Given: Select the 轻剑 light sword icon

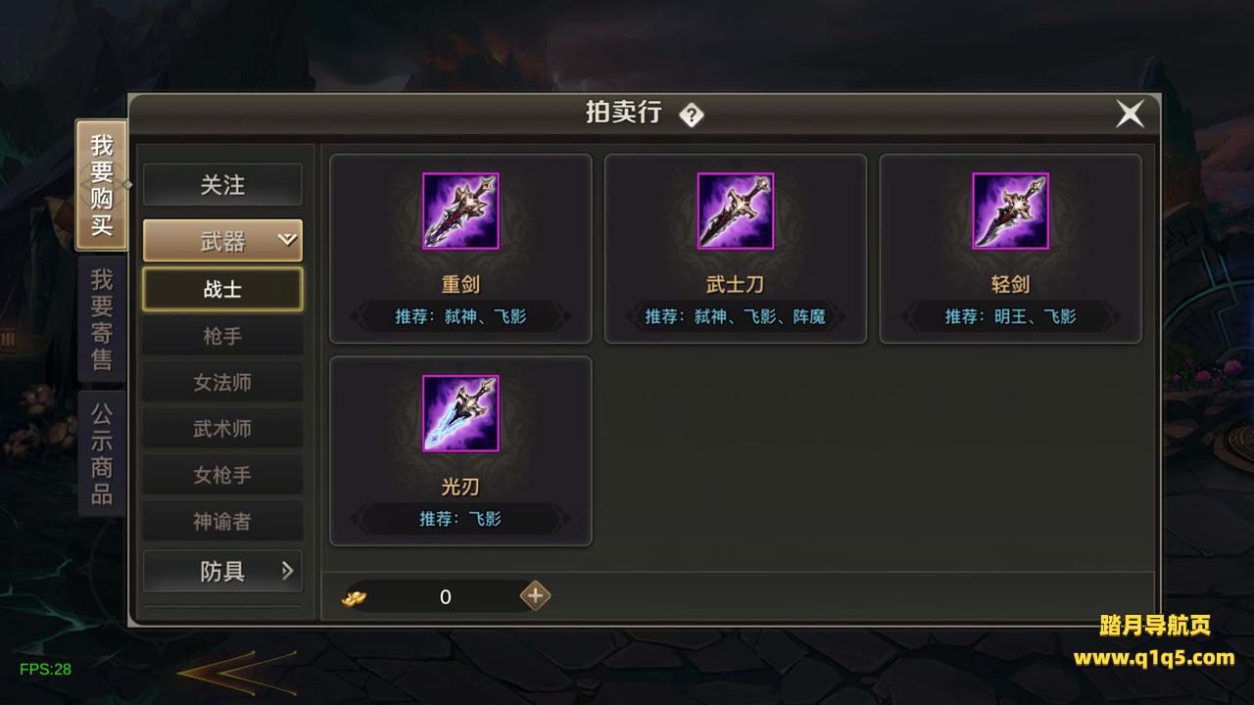Looking at the screenshot, I should click(x=1011, y=211).
